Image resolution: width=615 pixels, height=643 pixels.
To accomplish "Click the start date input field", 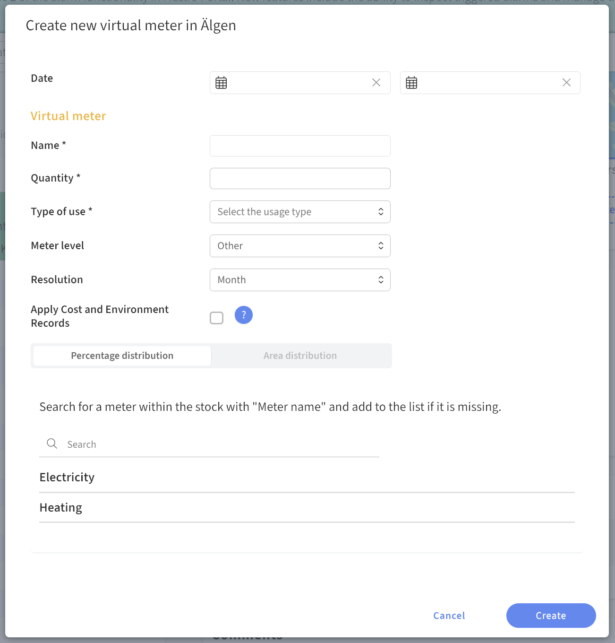I will [x=300, y=83].
